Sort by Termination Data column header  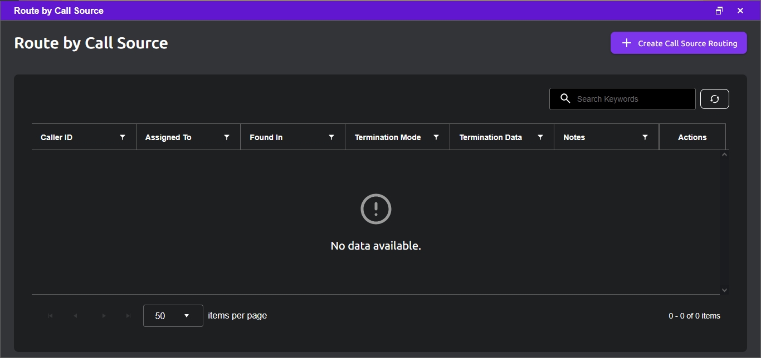click(491, 137)
